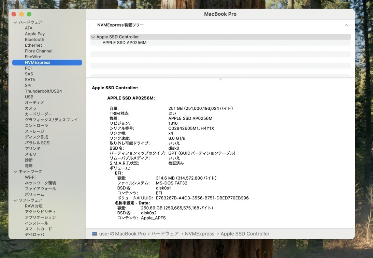Image resolution: width=373 pixels, height=258 pixels.
Task: Select デベロッパ in the sidebar
Action: [x=34, y=234]
